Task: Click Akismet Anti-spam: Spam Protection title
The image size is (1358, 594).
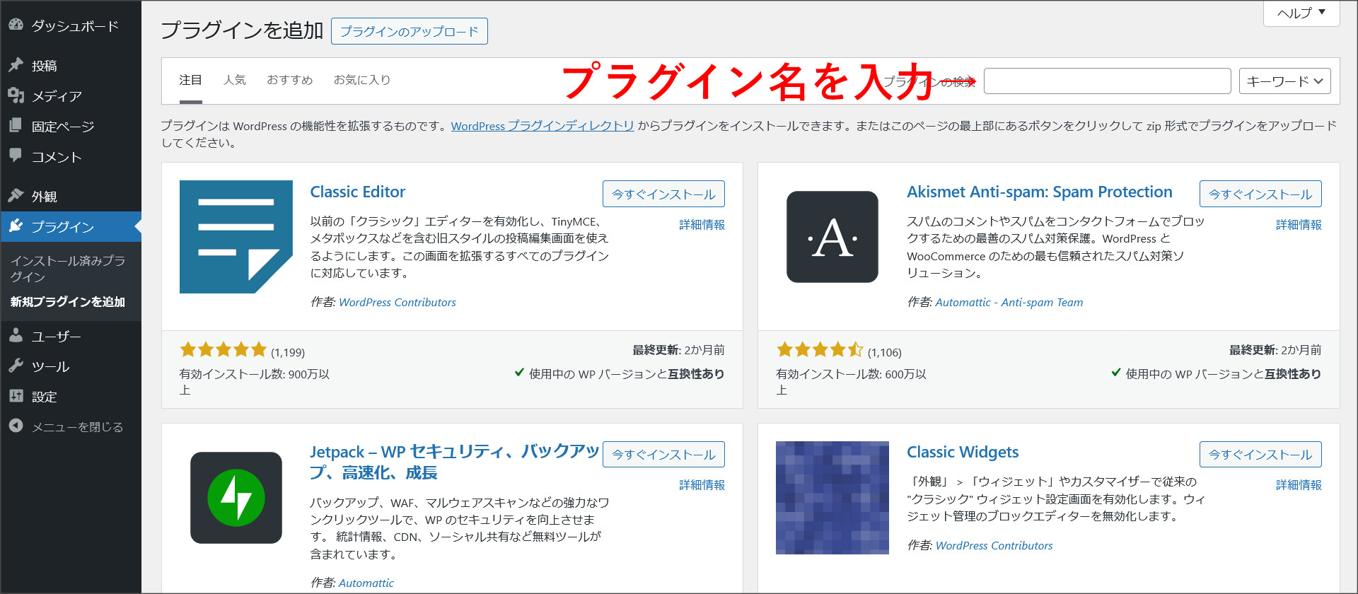Action: click(x=1040, y=192)
